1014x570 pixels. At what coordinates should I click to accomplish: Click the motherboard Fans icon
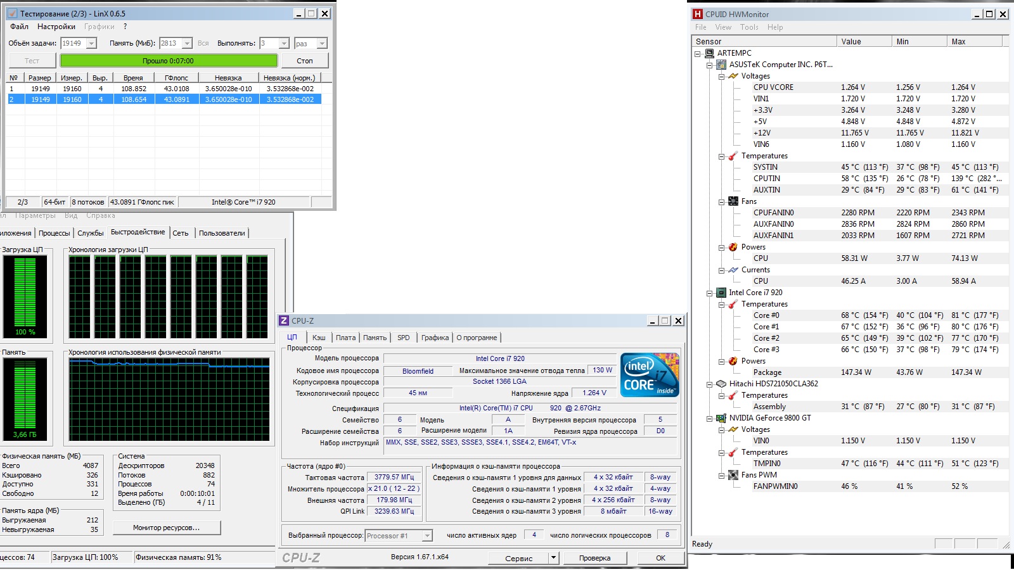pyautogui.click(x=733, y=201)
